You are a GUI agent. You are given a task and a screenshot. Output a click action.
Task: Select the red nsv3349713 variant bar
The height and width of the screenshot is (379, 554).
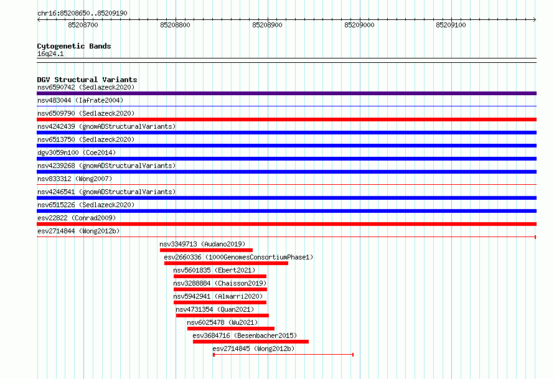(206, 250)
